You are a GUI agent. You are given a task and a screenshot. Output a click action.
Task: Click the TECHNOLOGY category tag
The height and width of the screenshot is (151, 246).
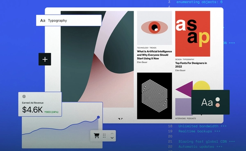pos(143,48)
